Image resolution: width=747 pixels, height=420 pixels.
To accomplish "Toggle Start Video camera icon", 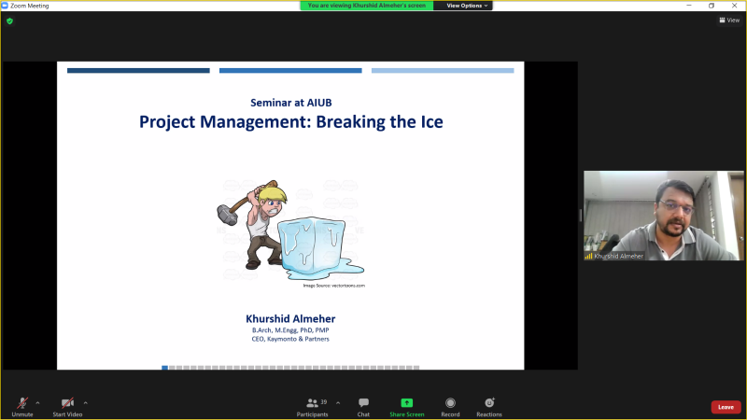I will coord(67,403).
